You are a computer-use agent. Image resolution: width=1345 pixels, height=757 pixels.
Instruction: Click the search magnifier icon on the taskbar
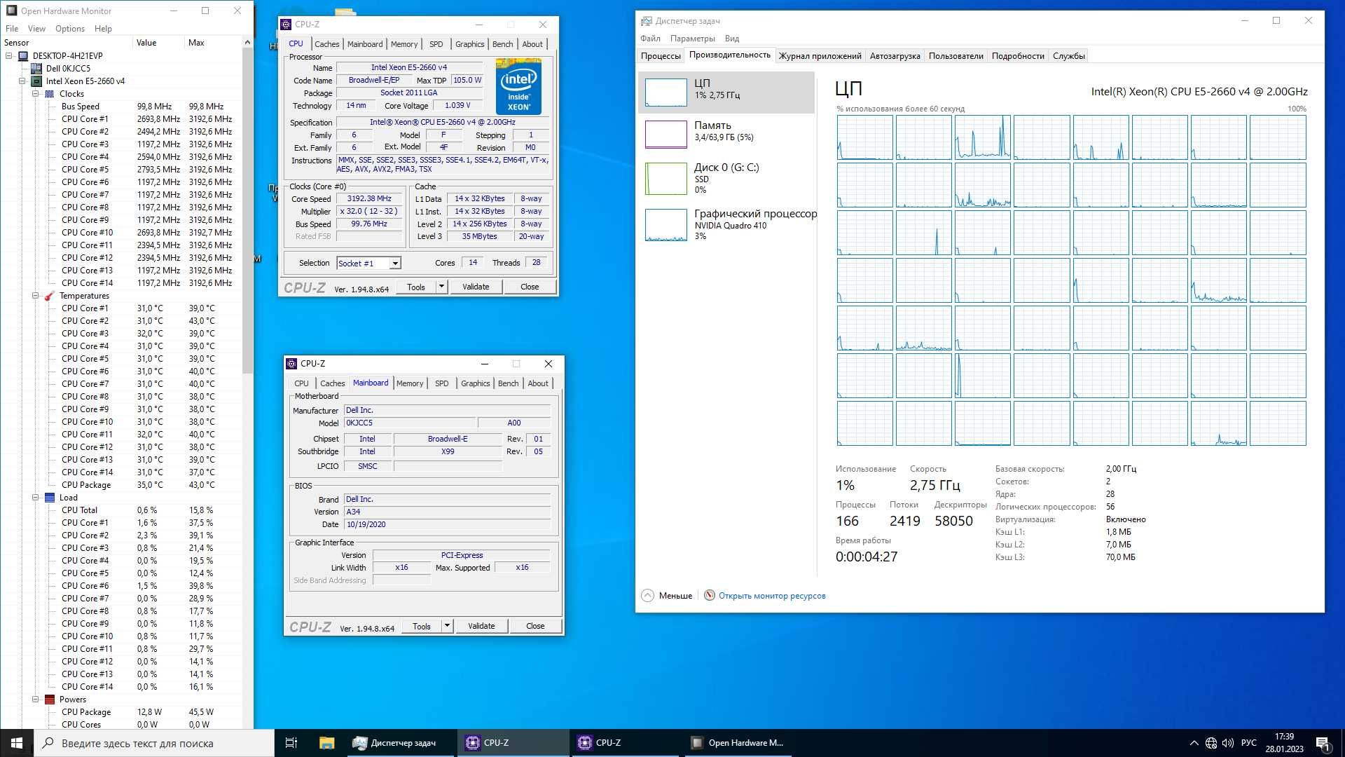point(48,743)
